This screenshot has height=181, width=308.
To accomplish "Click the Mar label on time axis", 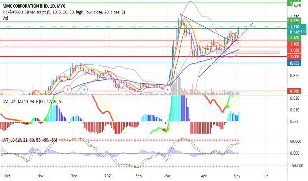I will pos(167,176).
